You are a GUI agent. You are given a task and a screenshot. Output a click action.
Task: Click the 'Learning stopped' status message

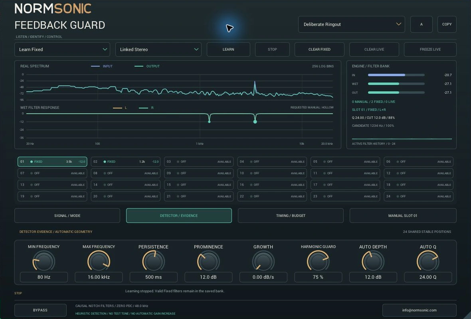click(x=175, y=291)
